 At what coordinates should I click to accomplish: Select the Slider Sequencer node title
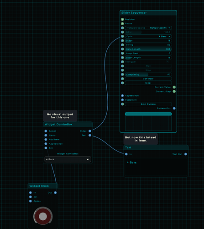pos(134,13)
